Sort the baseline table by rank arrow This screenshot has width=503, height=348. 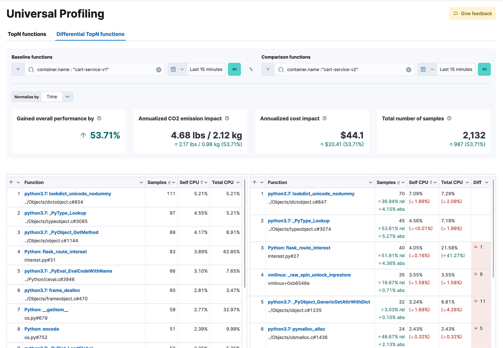point(11,182)
